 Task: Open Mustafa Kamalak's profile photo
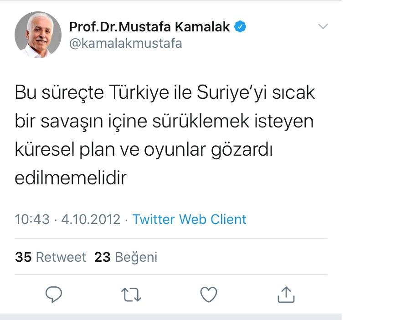coord(38,35)
